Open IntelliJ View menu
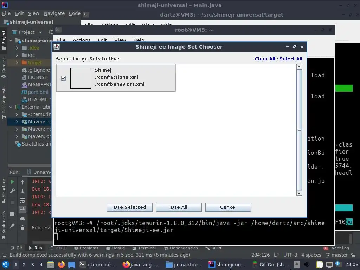This screenshot has width=360, height=270. click(x=33, y=14)
